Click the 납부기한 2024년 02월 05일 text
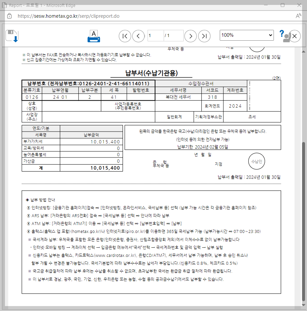307x311 pixels. coord(203,147)
